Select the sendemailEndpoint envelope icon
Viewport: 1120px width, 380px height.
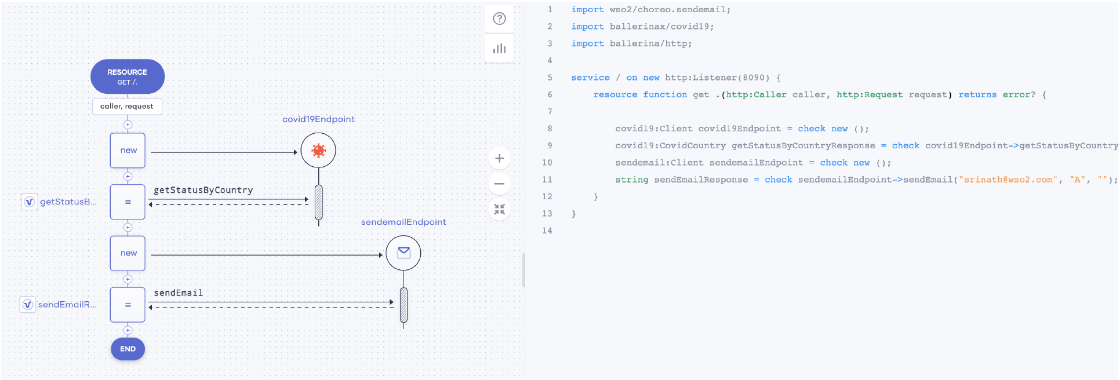403,253
